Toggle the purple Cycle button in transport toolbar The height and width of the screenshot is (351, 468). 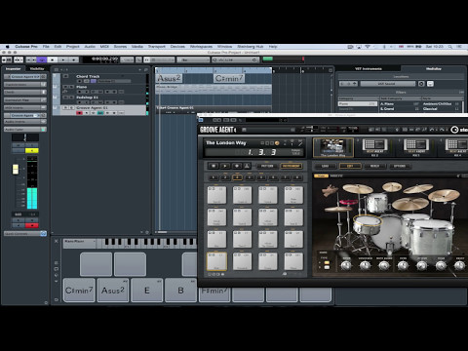click(42, 59)
